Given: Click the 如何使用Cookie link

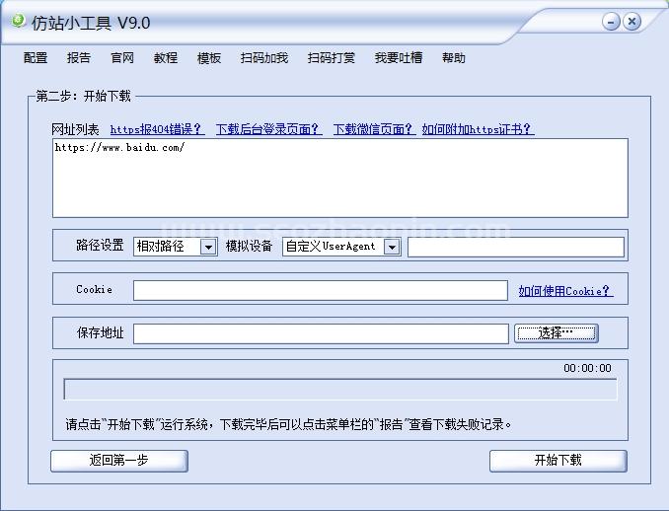Looking at the screenshot, I should click(565, 291).
